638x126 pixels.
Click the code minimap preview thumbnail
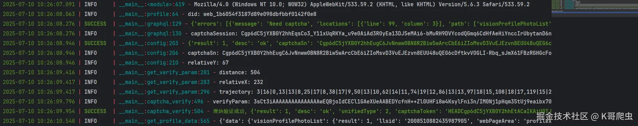click(594, 8)
